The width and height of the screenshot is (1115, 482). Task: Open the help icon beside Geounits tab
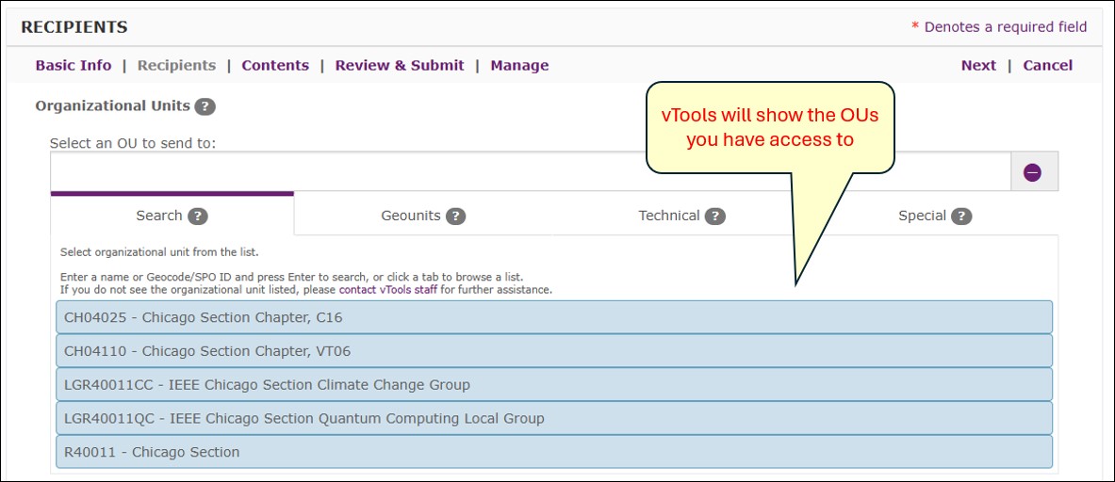[456, 216]
